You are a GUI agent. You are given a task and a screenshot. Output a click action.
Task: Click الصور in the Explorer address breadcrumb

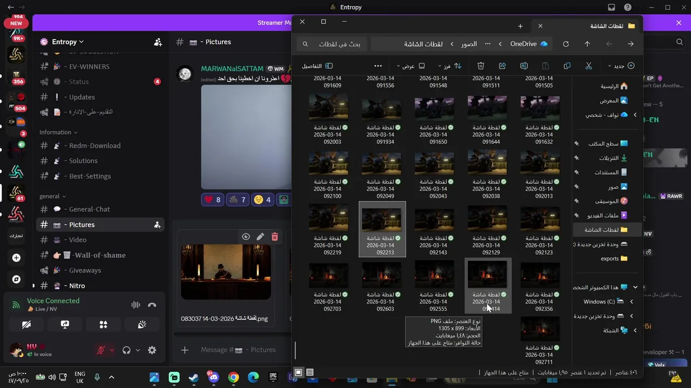click(x=469, y=44)
